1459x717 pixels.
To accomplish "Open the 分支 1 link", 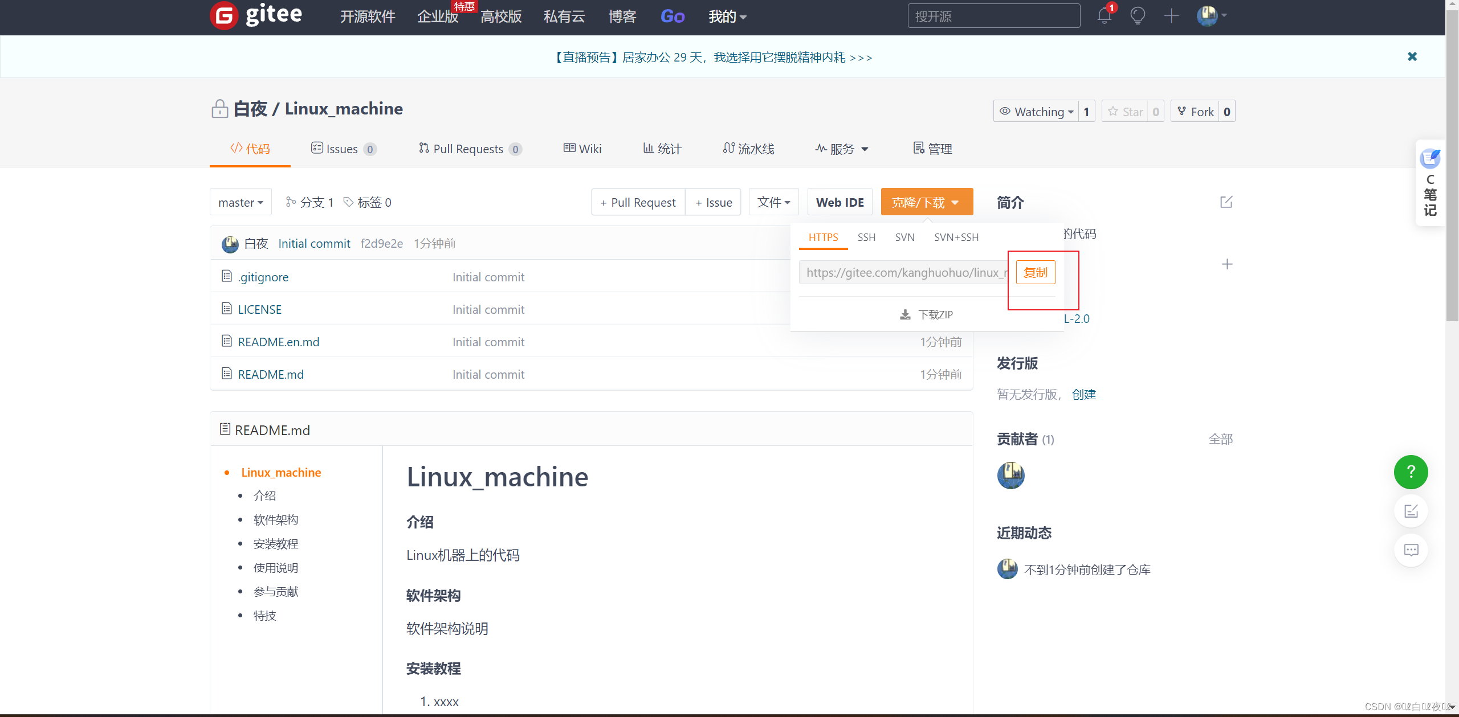I will pyautogui.click(x=310, y=202).
